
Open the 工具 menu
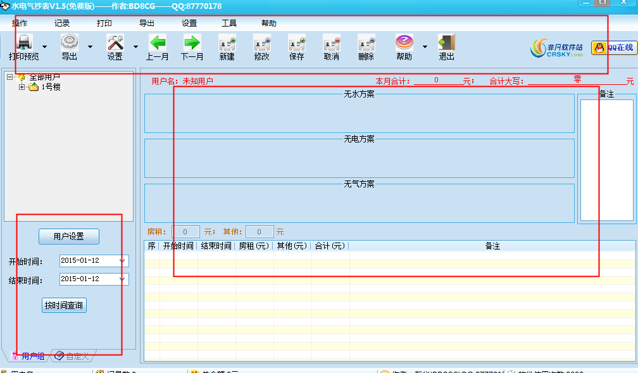(x=229, y=23)
